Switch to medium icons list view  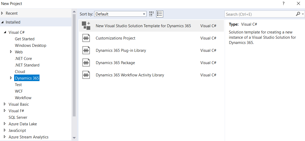160,14
